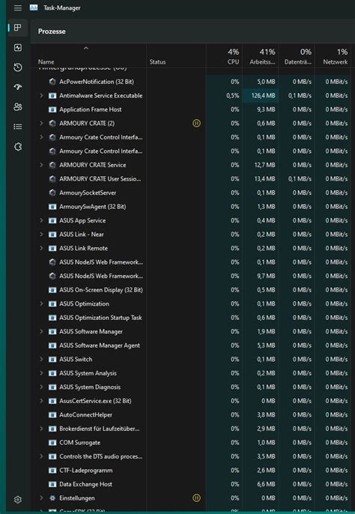This screenshot has width=355, height=514.
Task: Click the Data Exchange Host icon
Action: 52,484
